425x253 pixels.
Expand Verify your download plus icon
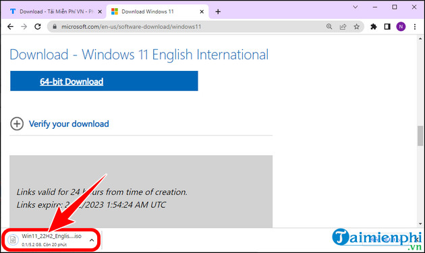click(x=17, y=124)
